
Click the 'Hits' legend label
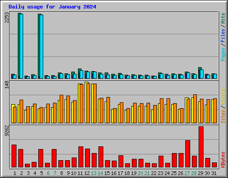tap(223, 18)
